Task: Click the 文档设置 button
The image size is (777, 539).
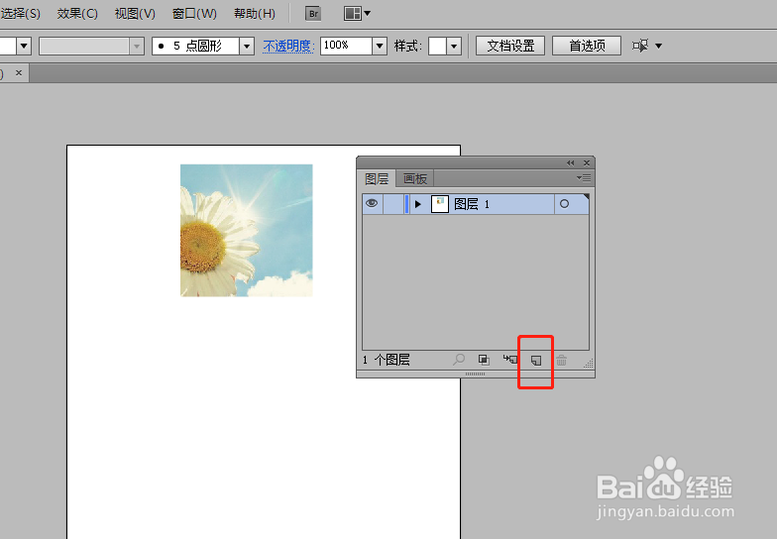Action: pyautogui.click(x=510, y=46)
